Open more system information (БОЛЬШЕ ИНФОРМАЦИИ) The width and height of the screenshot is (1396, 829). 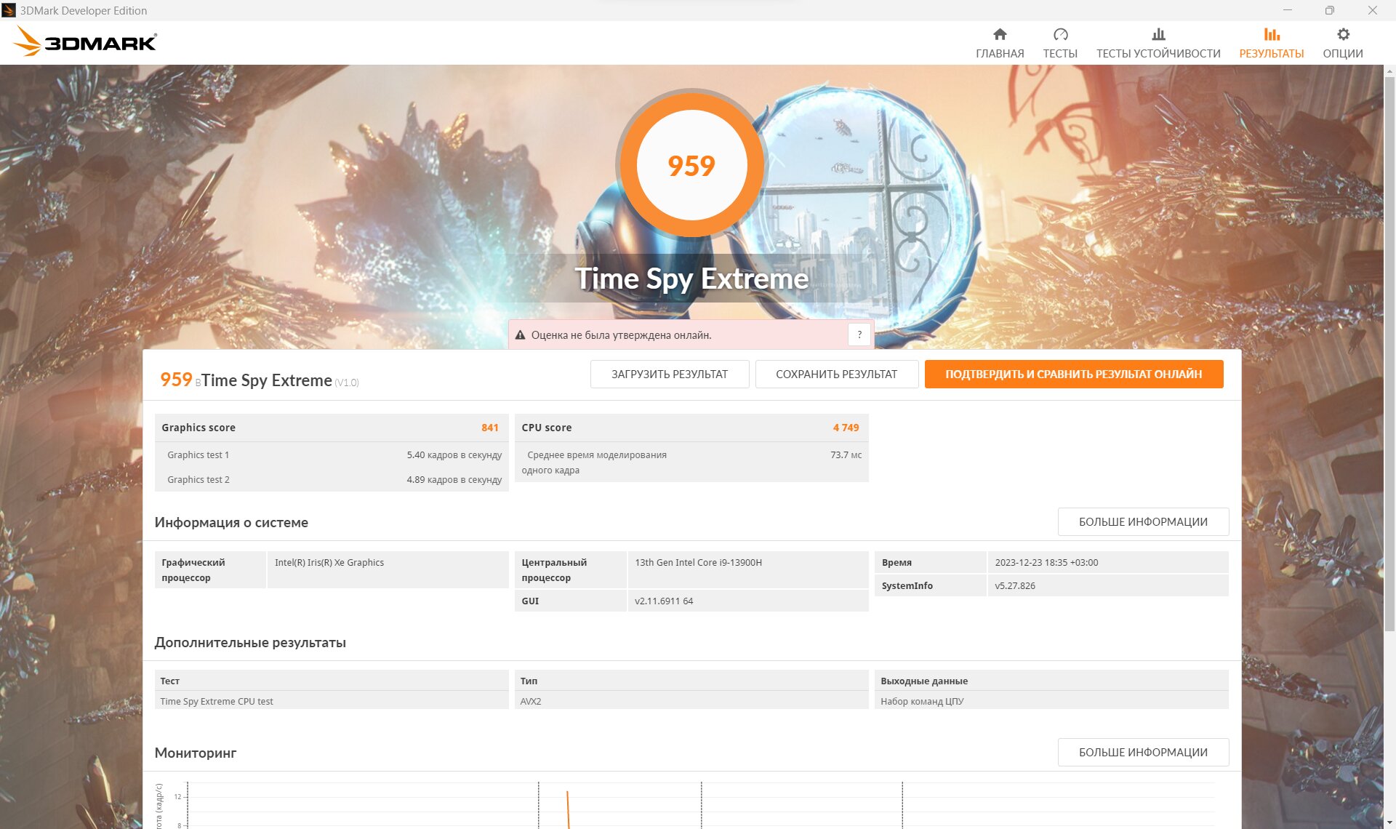point(1143,521)
